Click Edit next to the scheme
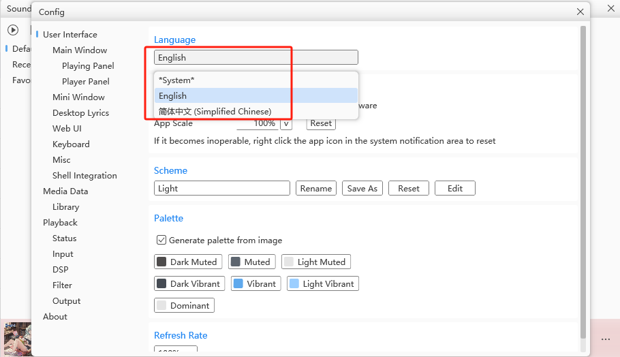This screenshot has height=357, width=620. pos(454,189)
